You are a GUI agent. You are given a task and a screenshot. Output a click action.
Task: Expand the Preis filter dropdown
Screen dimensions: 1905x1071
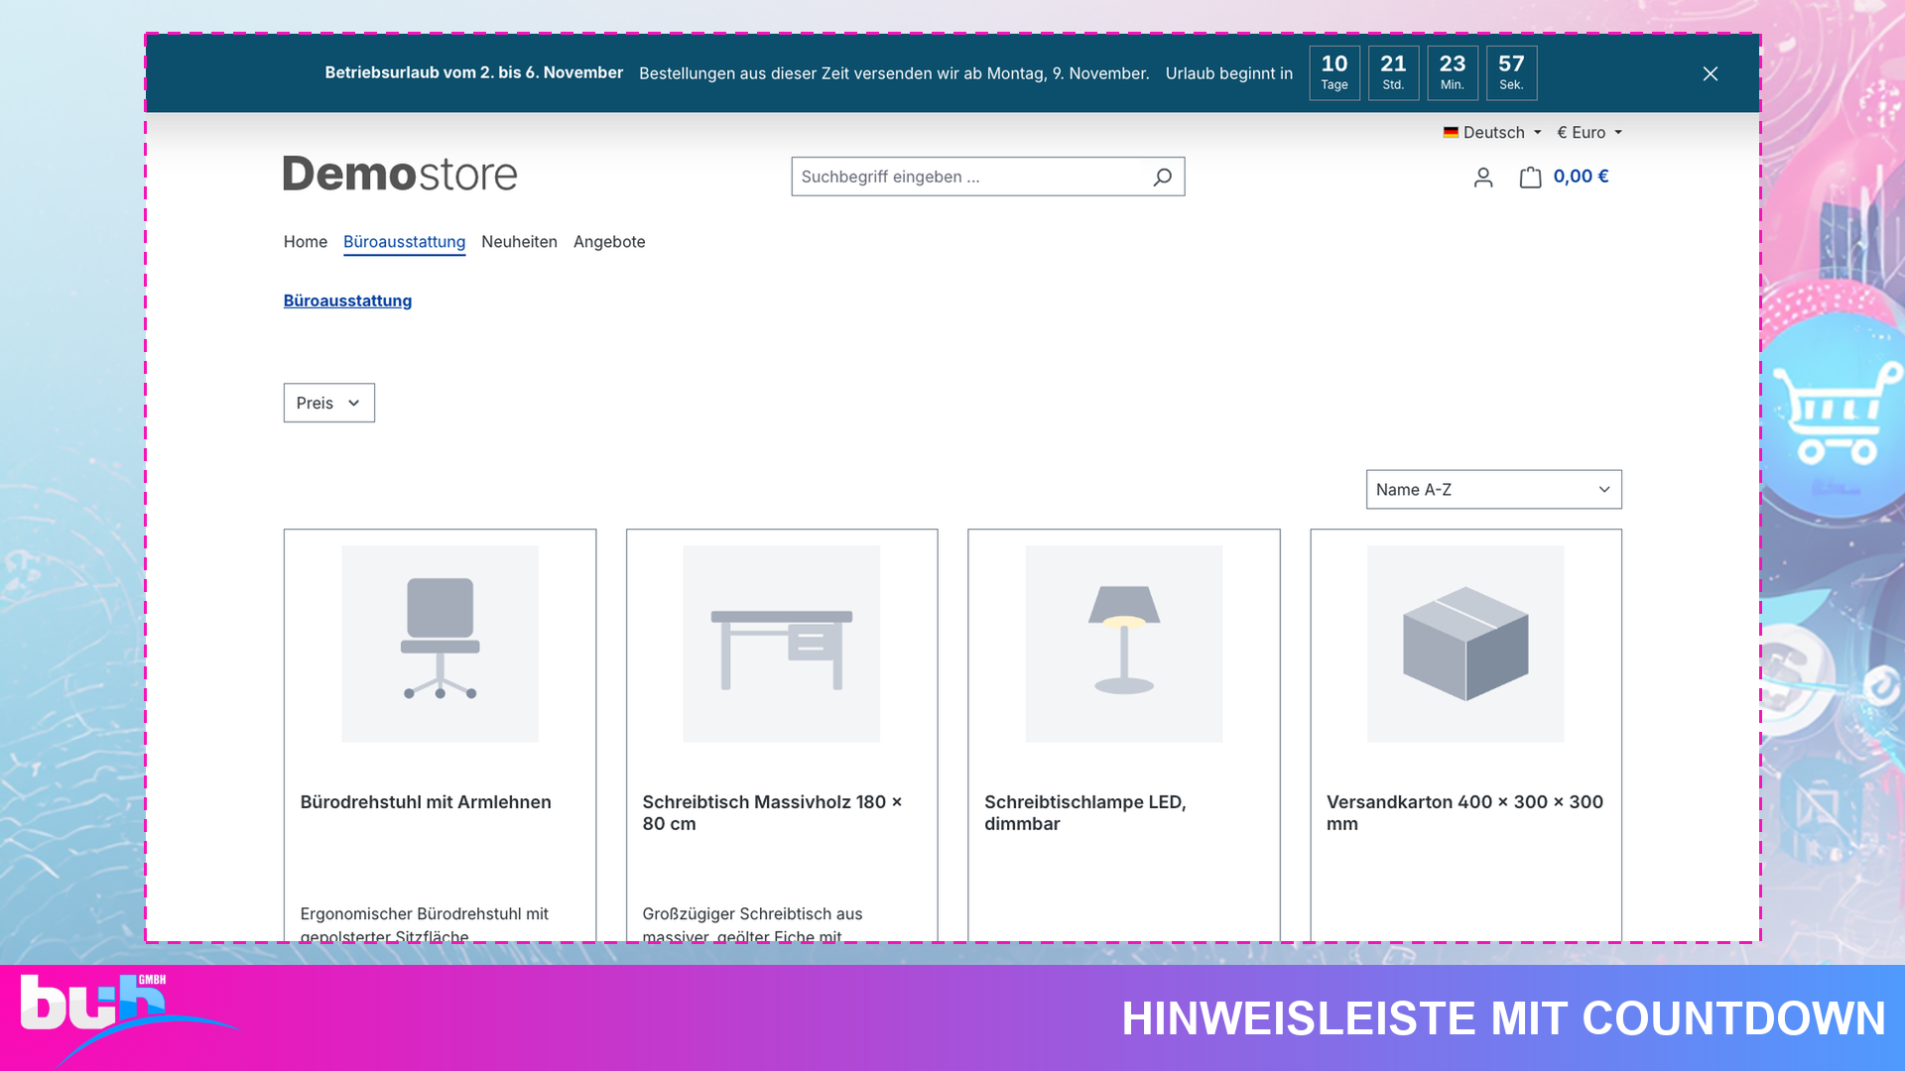click(329, 403)
